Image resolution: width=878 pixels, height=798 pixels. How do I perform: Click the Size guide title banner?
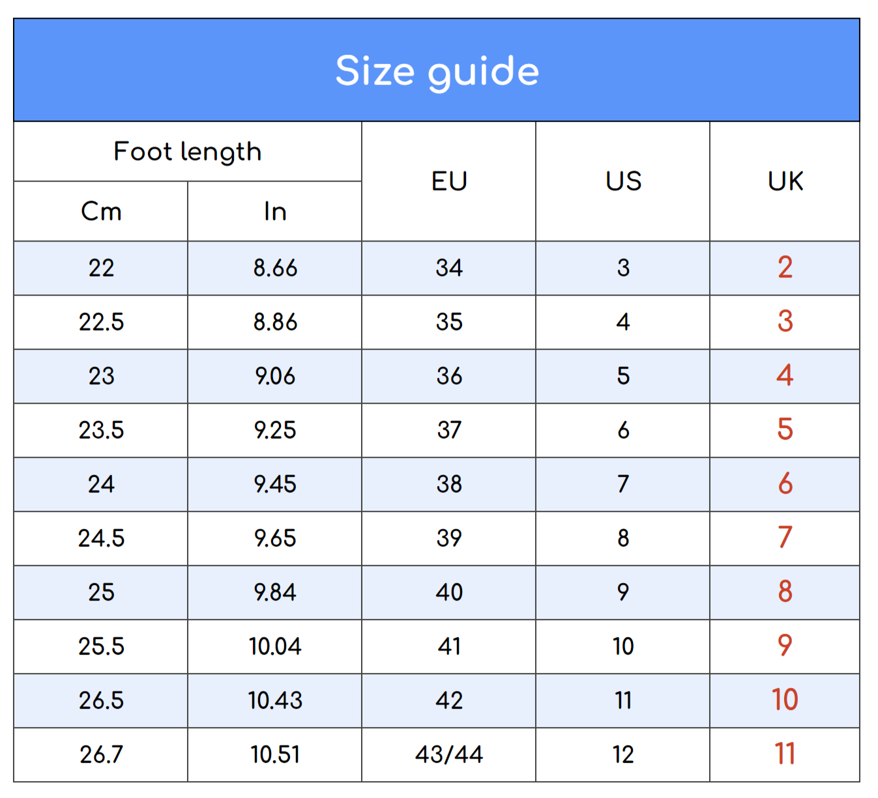coord(437,70)
